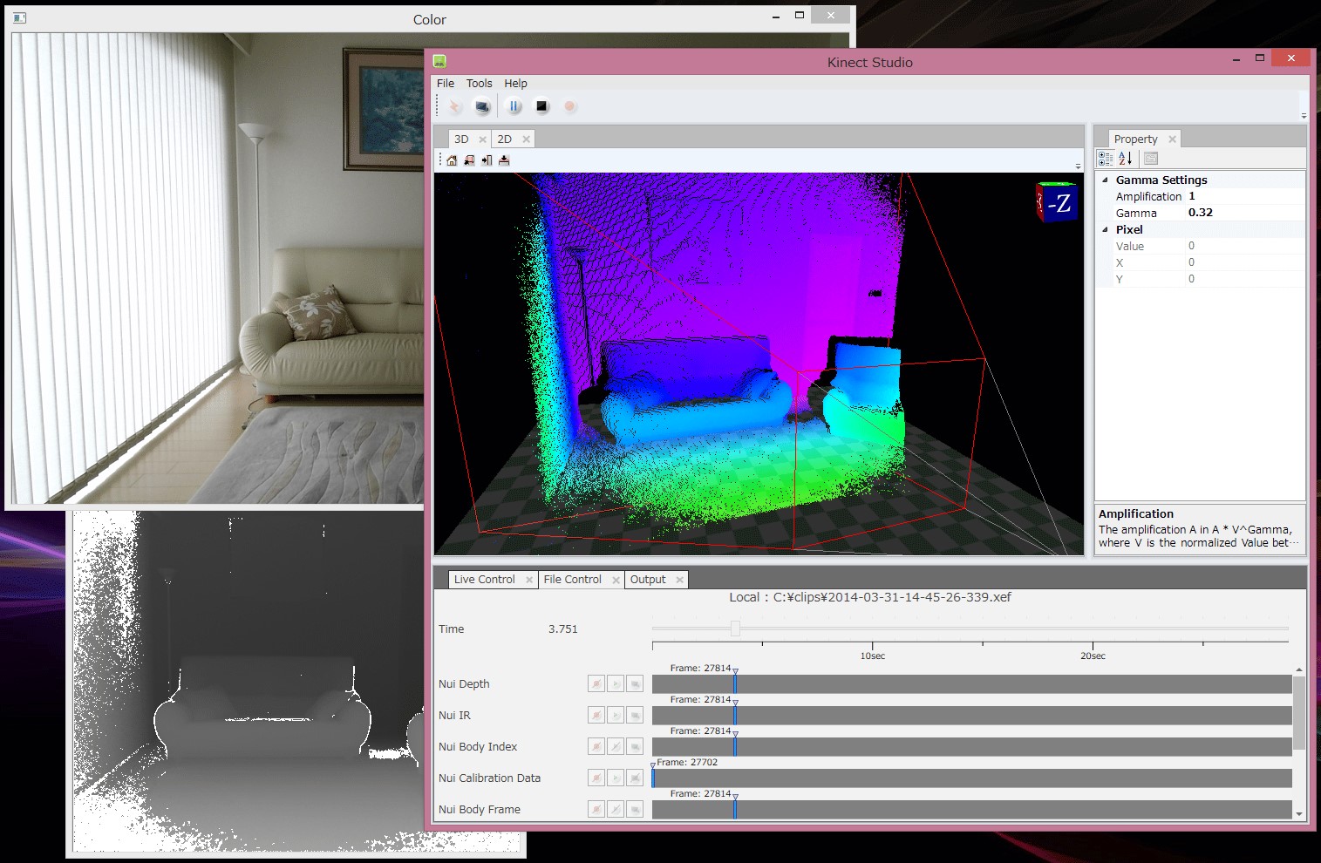1321x863 pixels.
Task: Pause playback with the pause button
Action: pyautogui.click(x=514, y=106)
